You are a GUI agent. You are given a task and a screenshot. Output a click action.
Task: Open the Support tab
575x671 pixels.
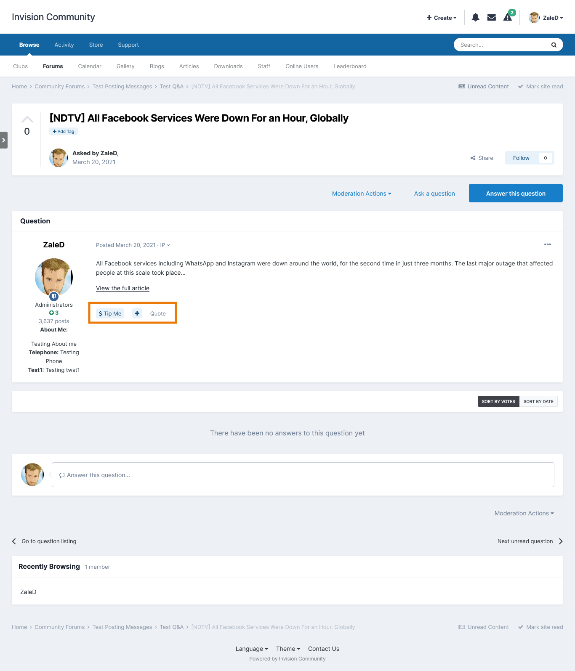pos(128,45)
